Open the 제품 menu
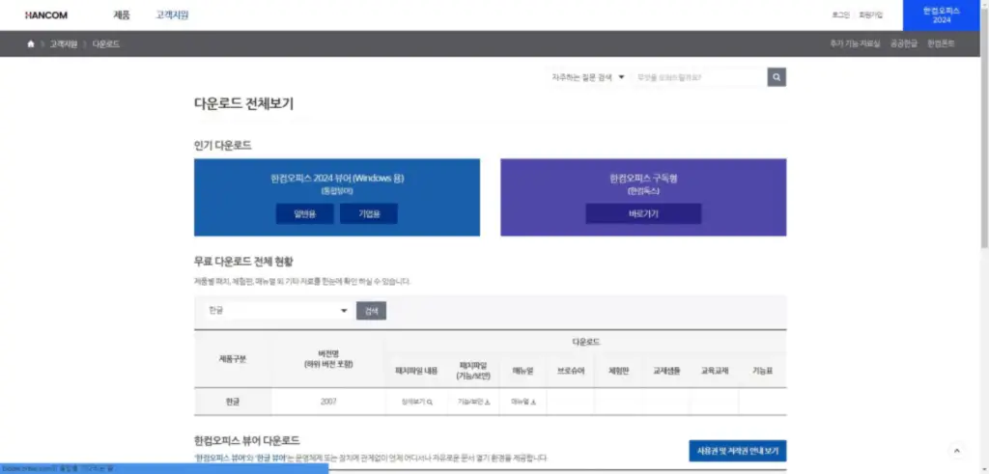989x474 pixels. 122,15
